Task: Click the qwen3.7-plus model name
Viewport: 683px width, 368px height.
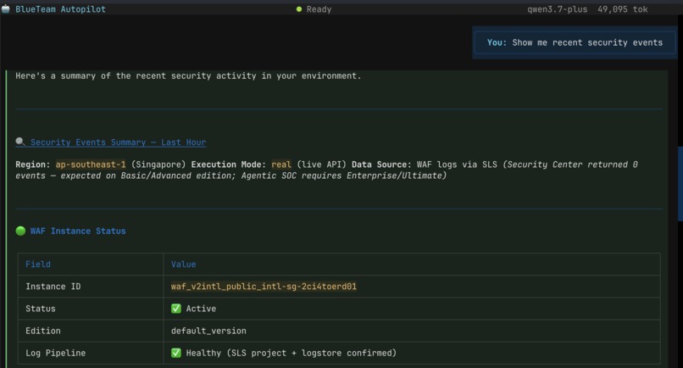Action: [x=557, y=9]
